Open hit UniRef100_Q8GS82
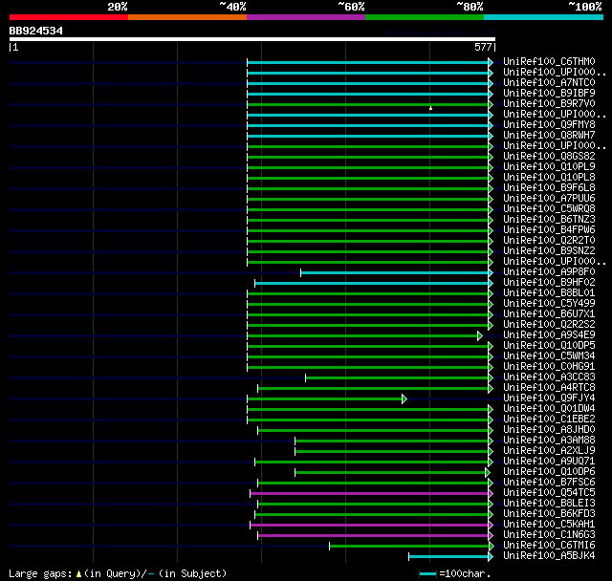This screenshot has height=581, width=612. 549,157
